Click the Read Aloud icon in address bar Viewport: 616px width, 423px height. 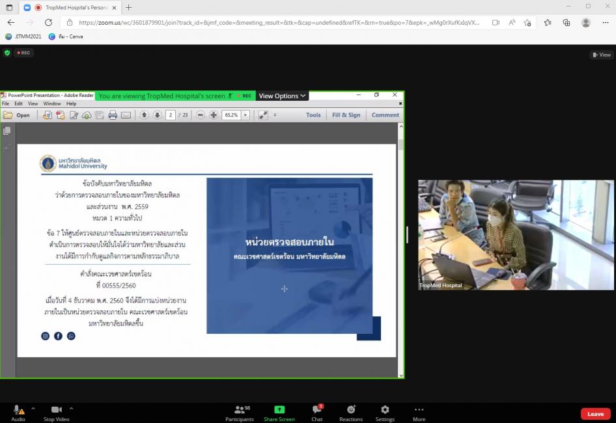coord(512,22)
